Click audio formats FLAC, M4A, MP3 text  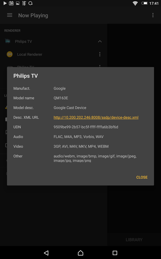(x=79, y=137)
